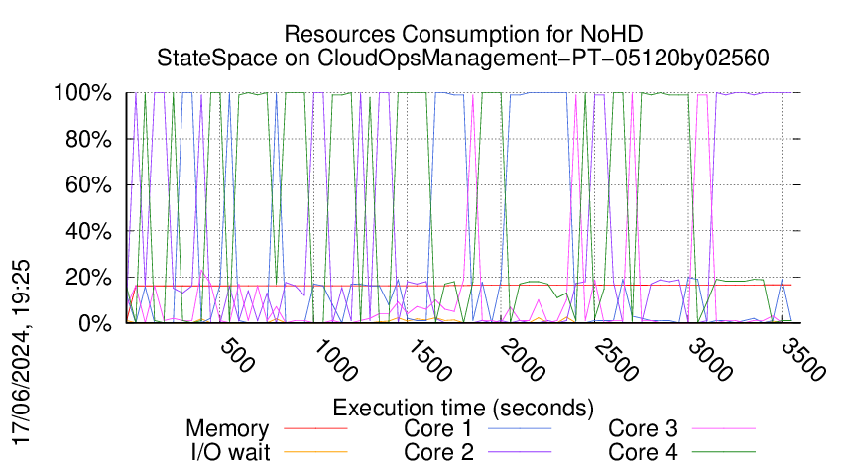Click the red Memory legend line sample
This screenshot has height=471, width=843.
tap(315, 428)
